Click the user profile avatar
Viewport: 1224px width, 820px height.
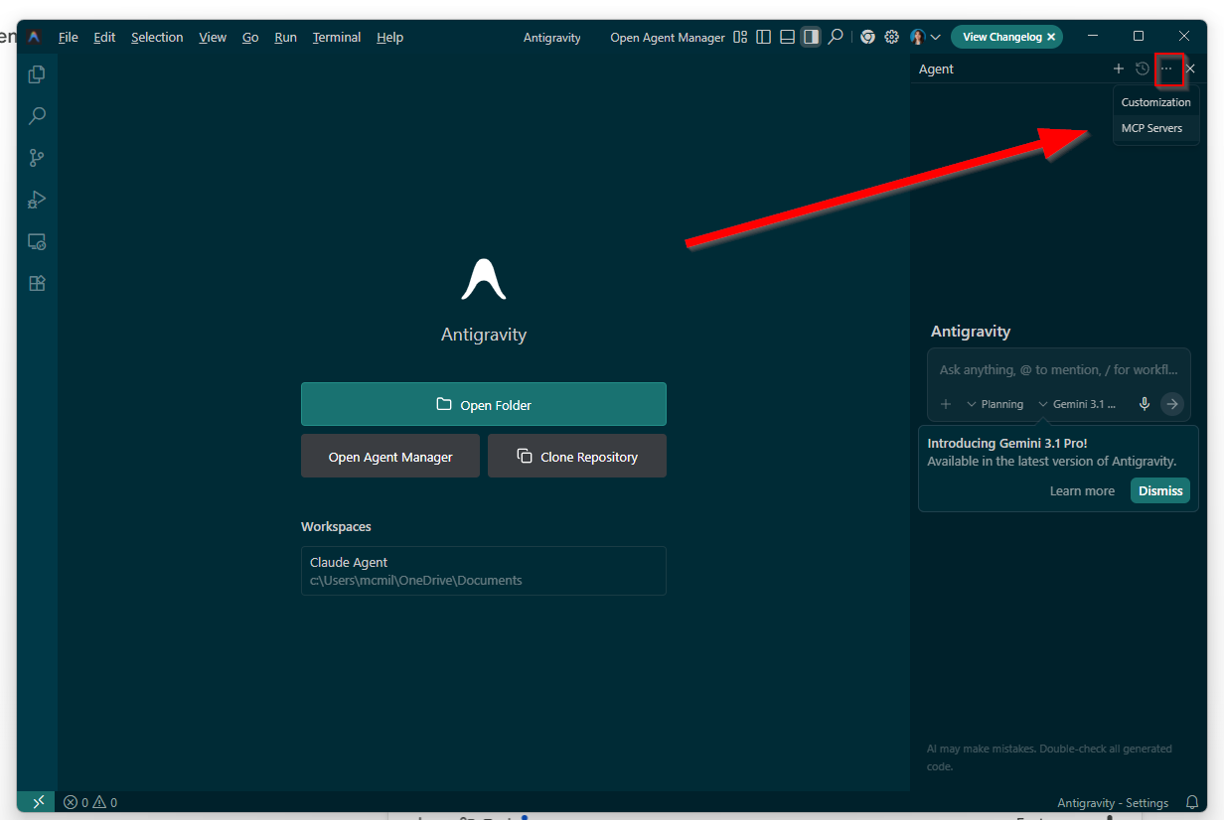(917, 37)
